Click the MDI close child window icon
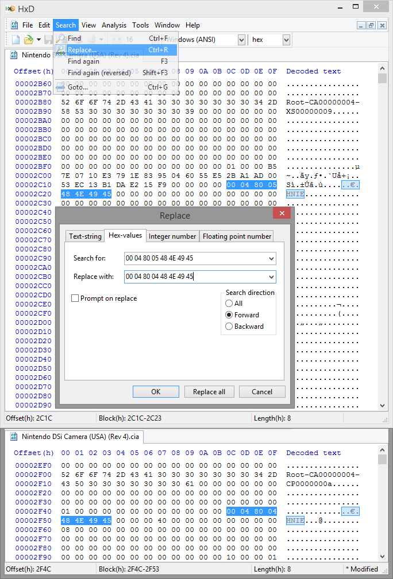 pos(382,25)
